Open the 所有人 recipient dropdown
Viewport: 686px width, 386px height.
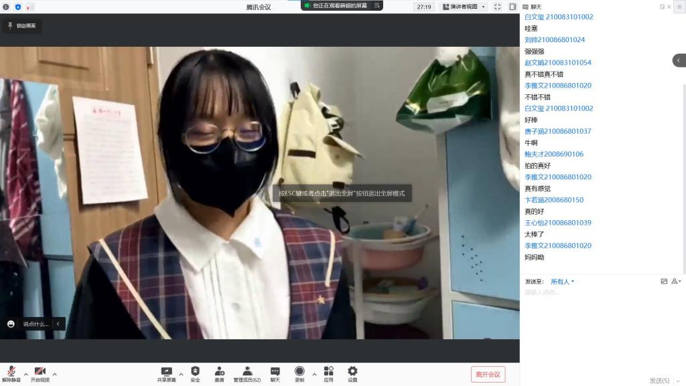562,282
